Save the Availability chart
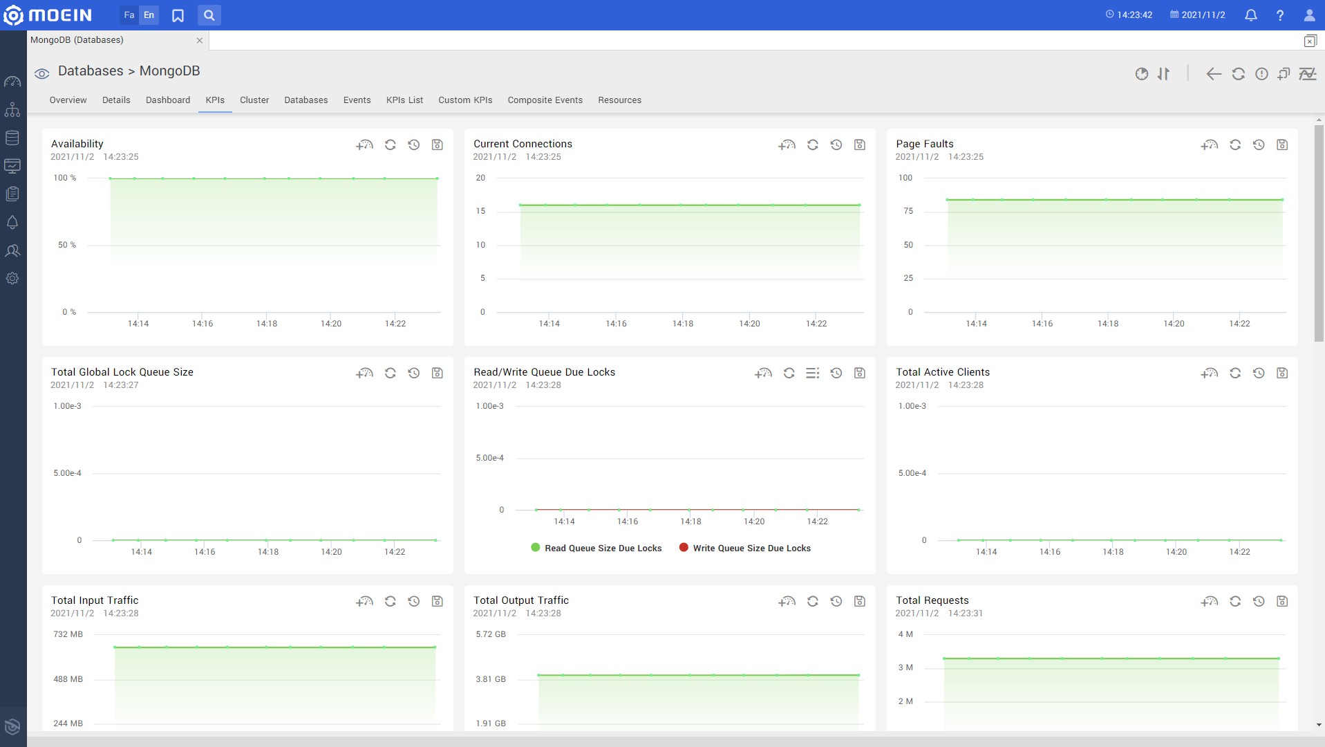 pos(438,145)
